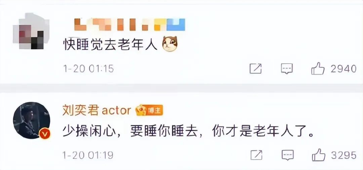Screen dimensions: 363x170
Task: Visit the 刘奕君 actor username link
Action: (97, 111)
